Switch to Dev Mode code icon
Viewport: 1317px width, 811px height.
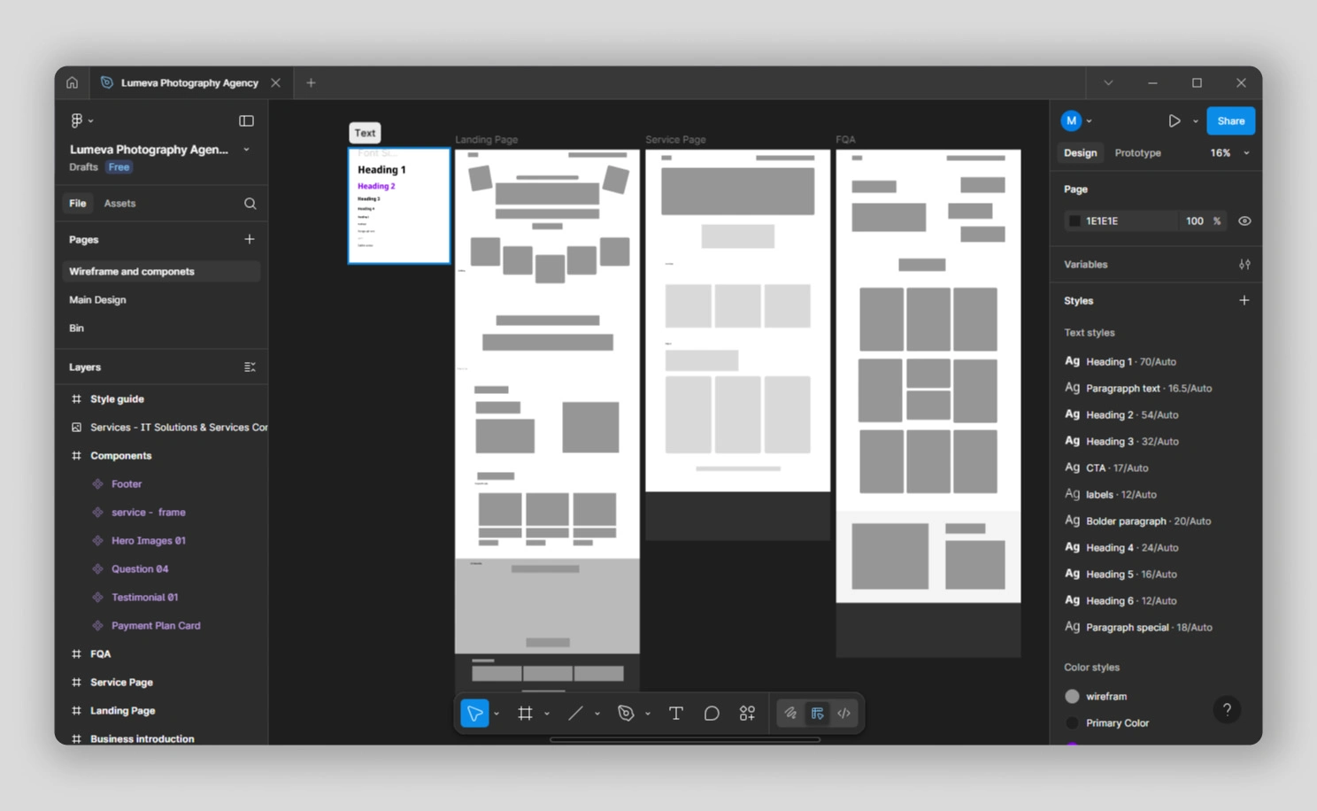pos(844,713)
